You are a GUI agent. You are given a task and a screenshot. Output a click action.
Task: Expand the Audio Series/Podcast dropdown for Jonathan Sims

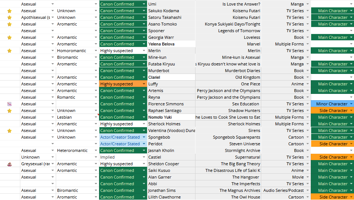pyautogui.click(x=307, y=191)
